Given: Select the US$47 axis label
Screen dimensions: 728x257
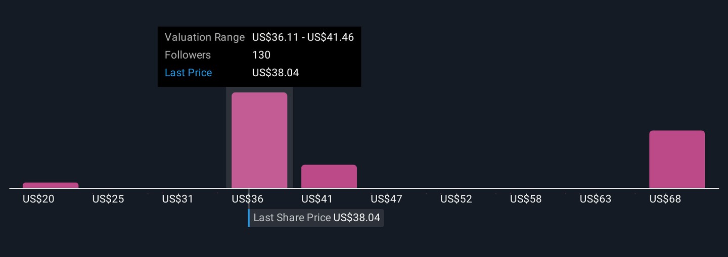Looking at the screenshot, I should coord(386,199).
